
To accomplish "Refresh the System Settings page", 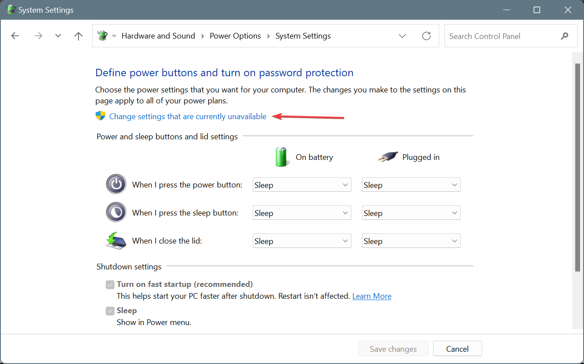I will coord(426,36).
